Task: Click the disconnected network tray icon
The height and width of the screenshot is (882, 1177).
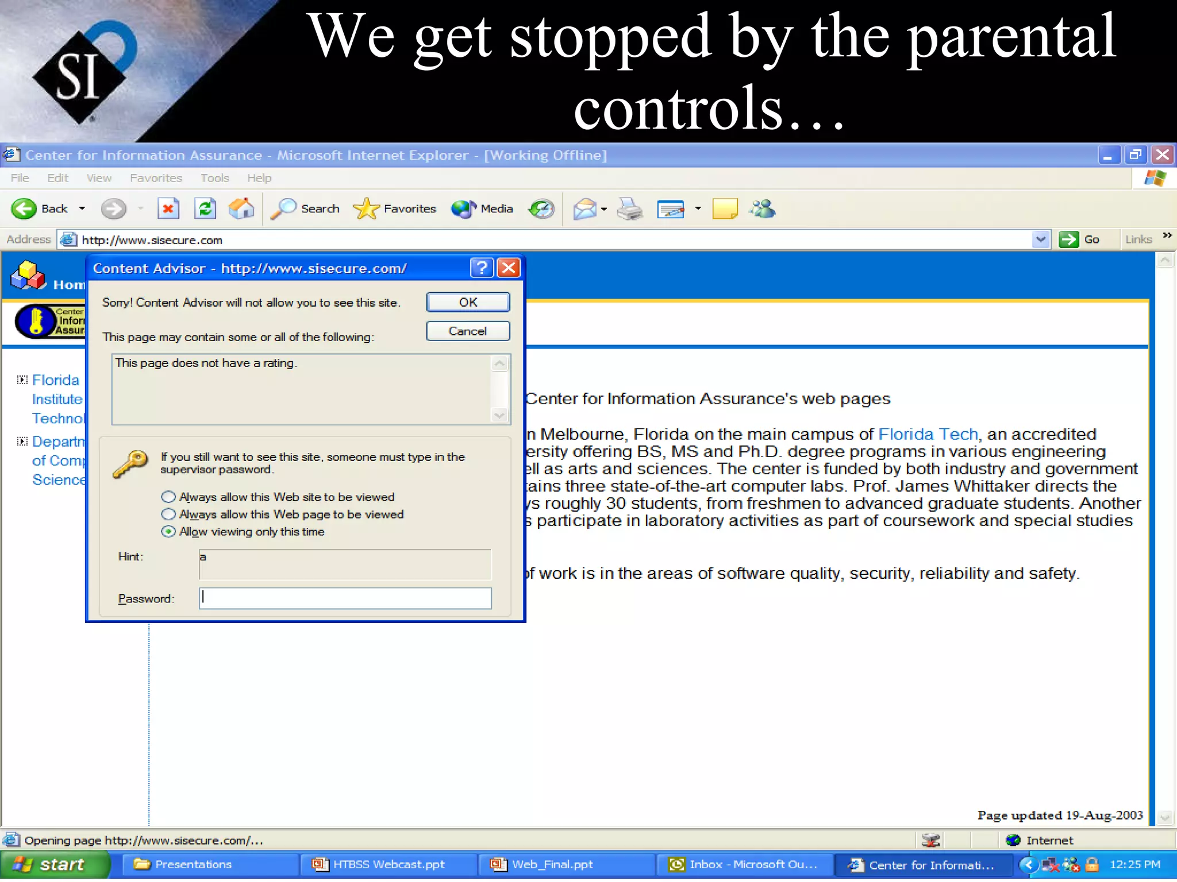Action: (x=1051, y=864)
